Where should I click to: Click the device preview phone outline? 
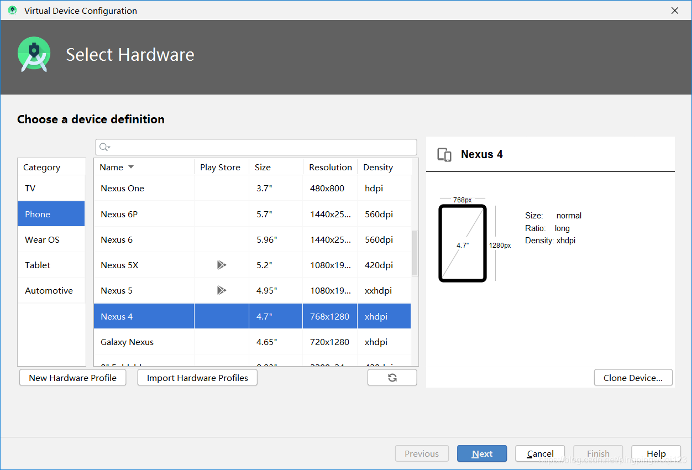[x=463, y=243]
